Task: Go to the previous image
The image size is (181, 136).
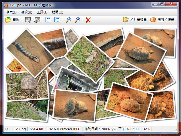Action: point(28,20)
